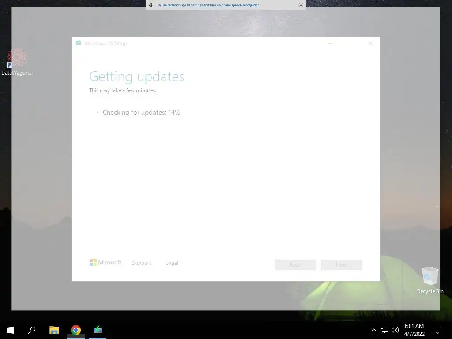Select the DataWagon desktop shortcut

tap(17, 62)
